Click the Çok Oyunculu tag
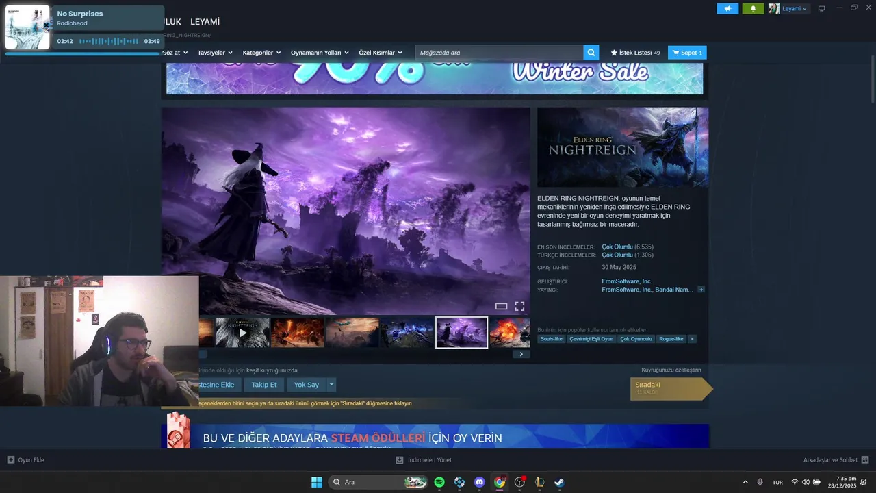876x493 pixels. [636, 339]
